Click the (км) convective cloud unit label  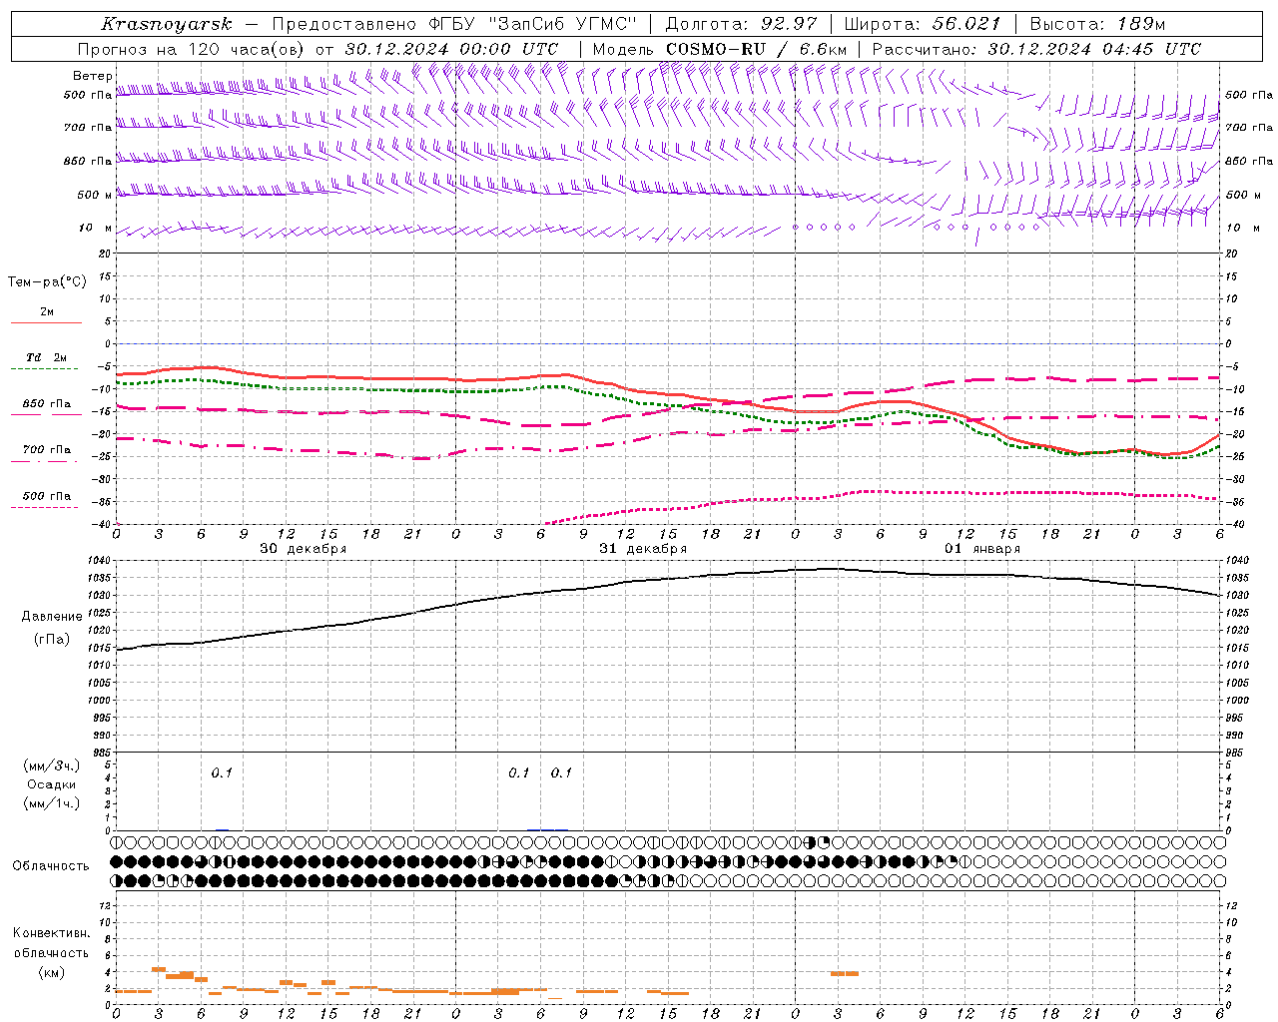[51, 973]
